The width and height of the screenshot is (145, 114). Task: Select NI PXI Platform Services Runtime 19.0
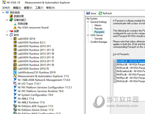pos(40,91)
